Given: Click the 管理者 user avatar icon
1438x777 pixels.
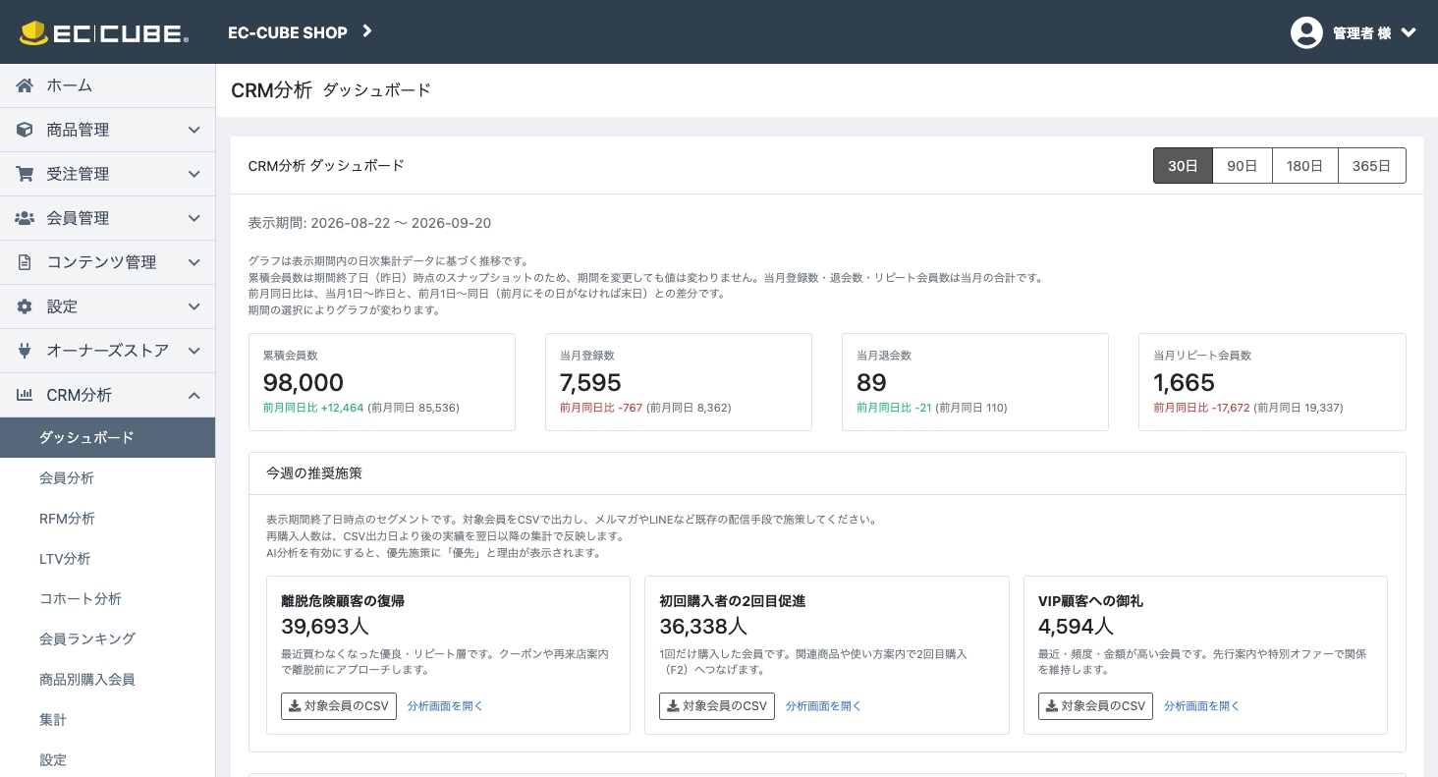Looking at the screenshot, I should [x=1306, y=32].
